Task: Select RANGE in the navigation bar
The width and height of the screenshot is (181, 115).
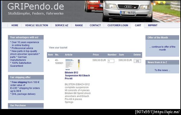Action: coord(79,25)
